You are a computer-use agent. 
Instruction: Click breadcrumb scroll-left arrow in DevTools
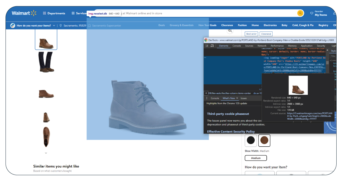[206, 93]
